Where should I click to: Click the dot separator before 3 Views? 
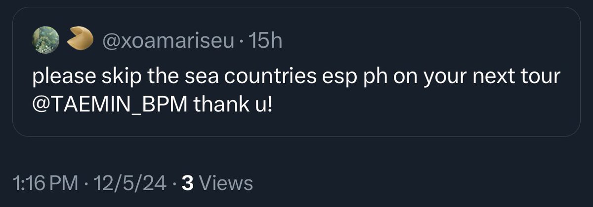pyautogui.click(x=174, y=184)
